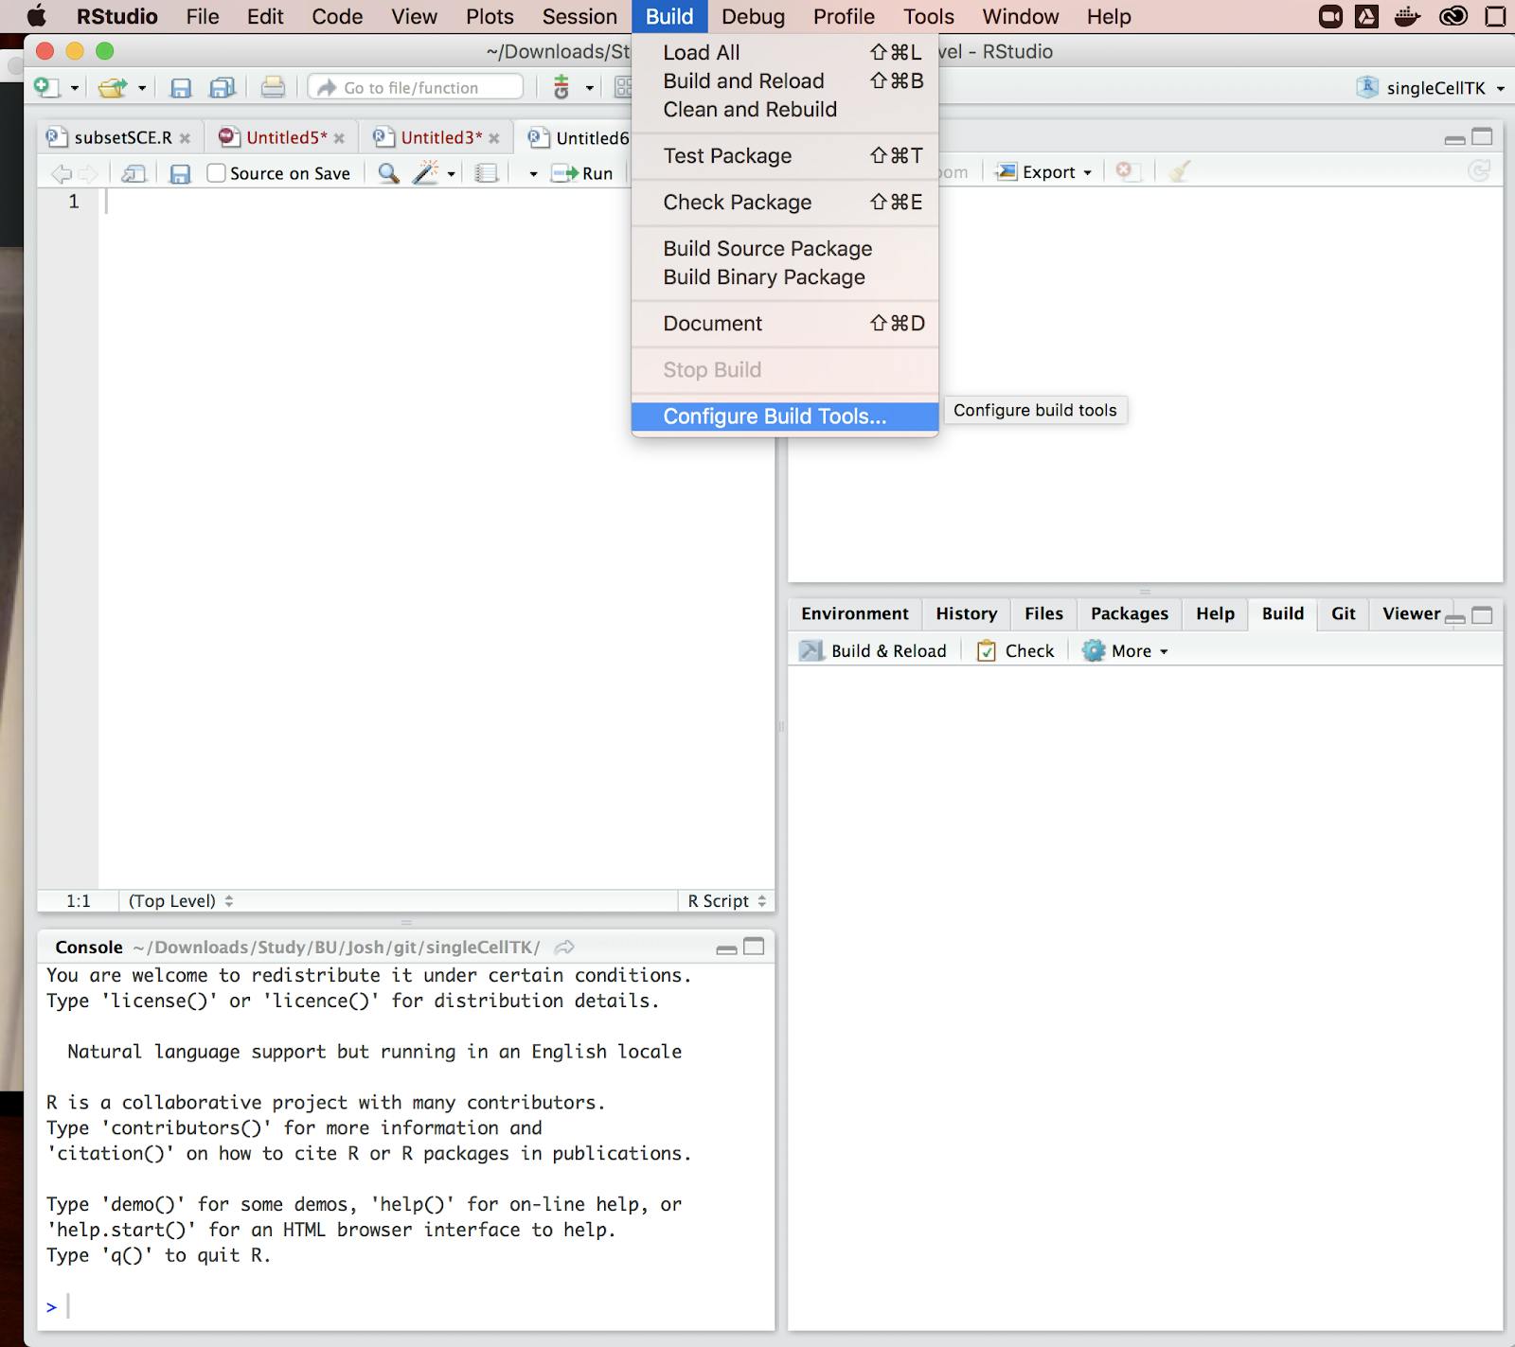
Task: Click Build & Reload in the Build pane
Action: [x=873, y=651]
